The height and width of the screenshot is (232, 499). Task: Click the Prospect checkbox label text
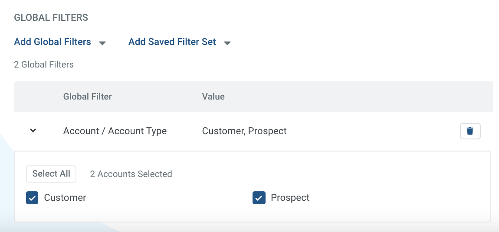[x=290, y=197]
